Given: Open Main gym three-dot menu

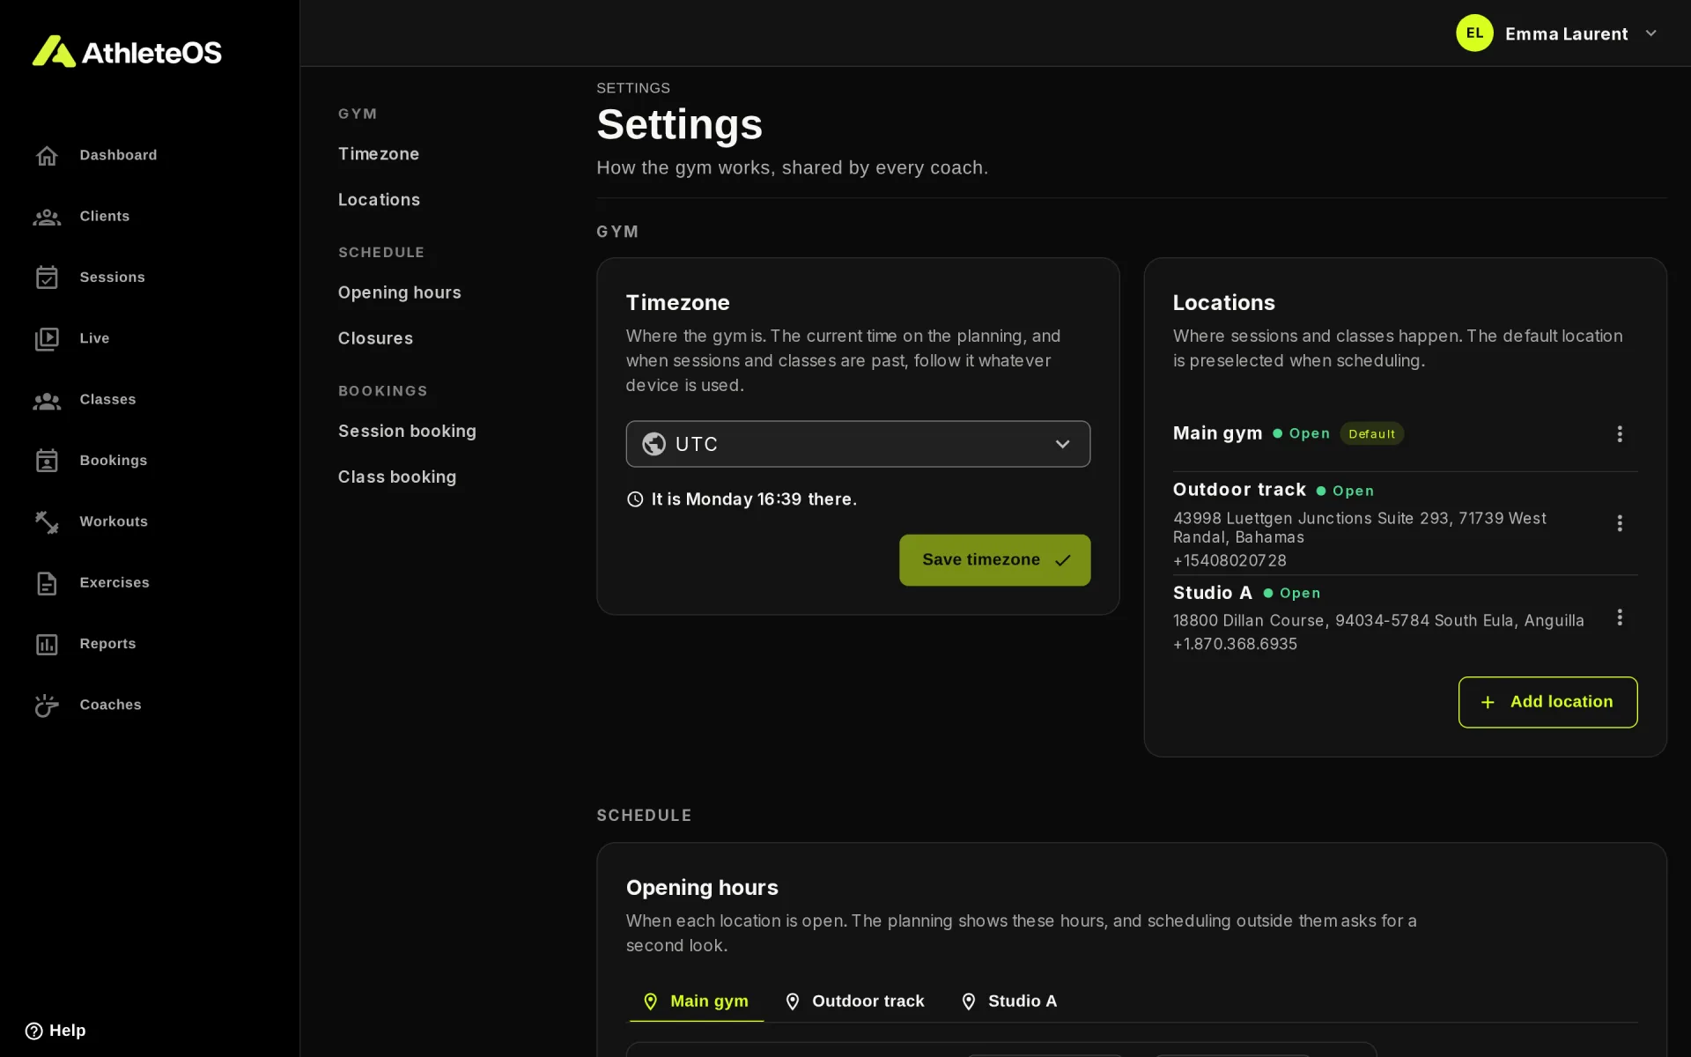Looking at the screenshot, I should coord(1619,434).
